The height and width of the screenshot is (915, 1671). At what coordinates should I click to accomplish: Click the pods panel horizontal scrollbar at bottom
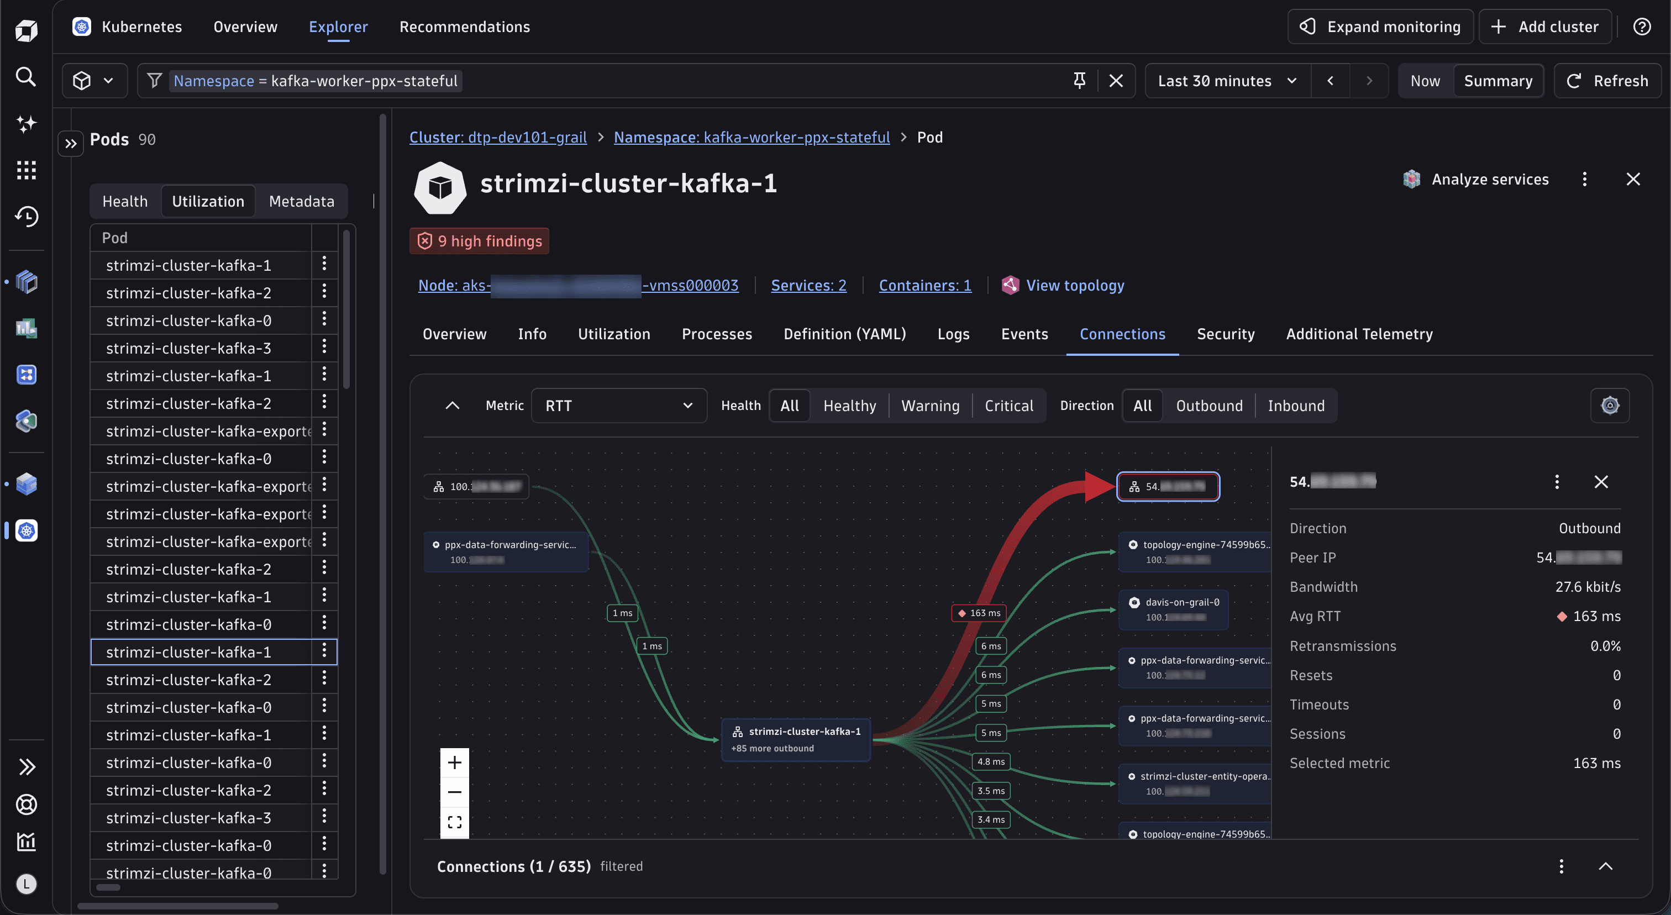tap(177, 906)
